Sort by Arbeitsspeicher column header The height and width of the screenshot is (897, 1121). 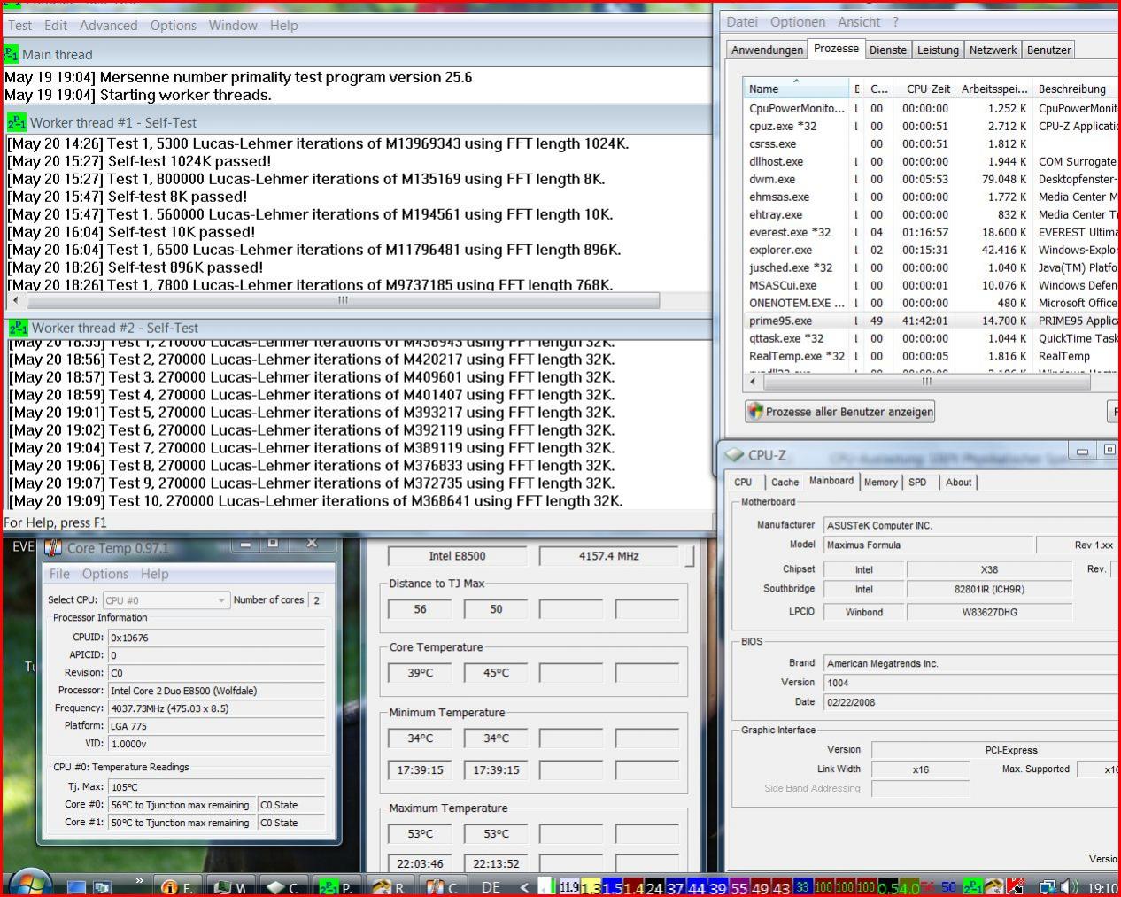tap(993, 89)
